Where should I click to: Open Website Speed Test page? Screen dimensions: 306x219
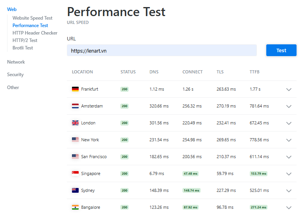coord(32,18)
